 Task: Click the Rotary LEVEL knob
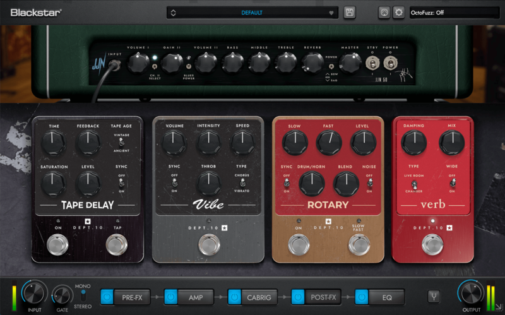point(363,143)
